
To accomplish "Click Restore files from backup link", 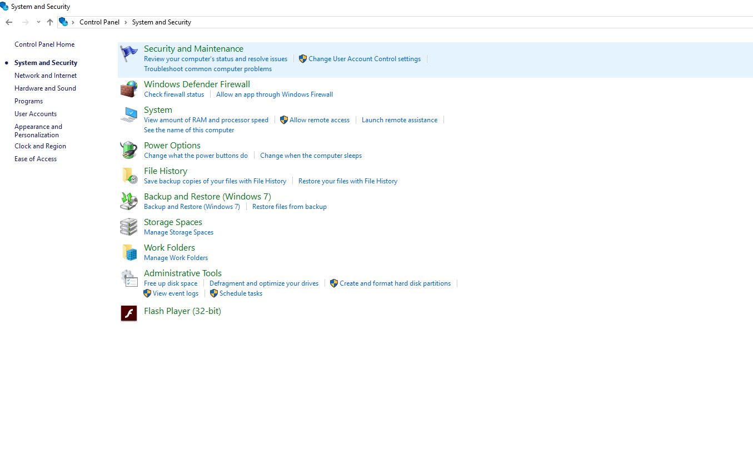I will pyautogui.click(x=290, y=207).
